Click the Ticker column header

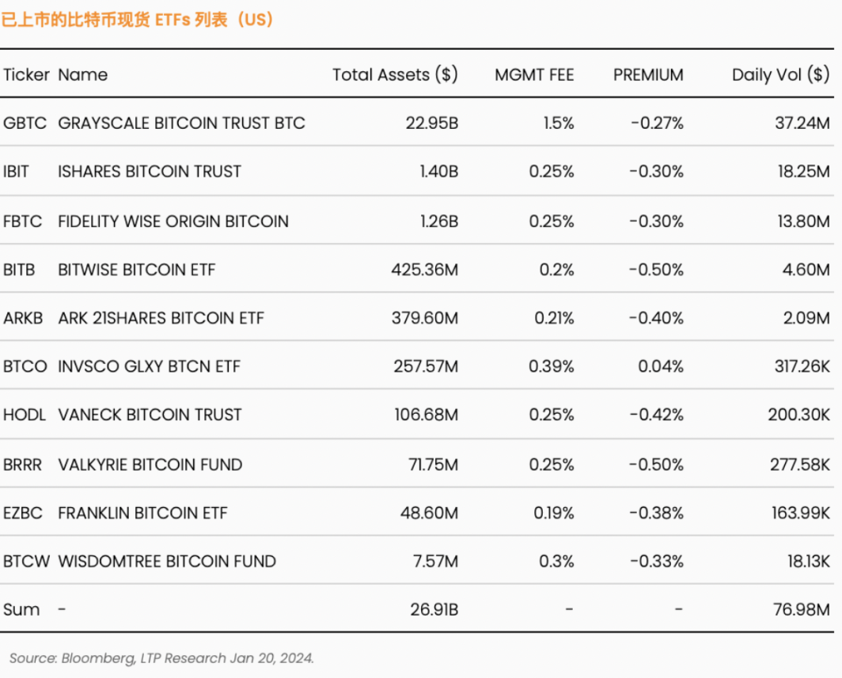click(x=26, y=74)
